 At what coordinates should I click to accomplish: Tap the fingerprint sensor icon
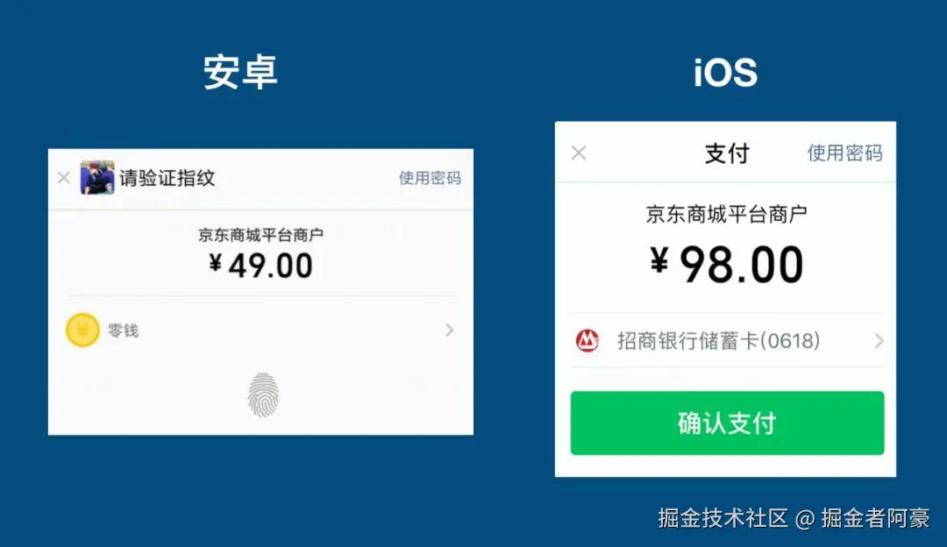tap(263, 395)
